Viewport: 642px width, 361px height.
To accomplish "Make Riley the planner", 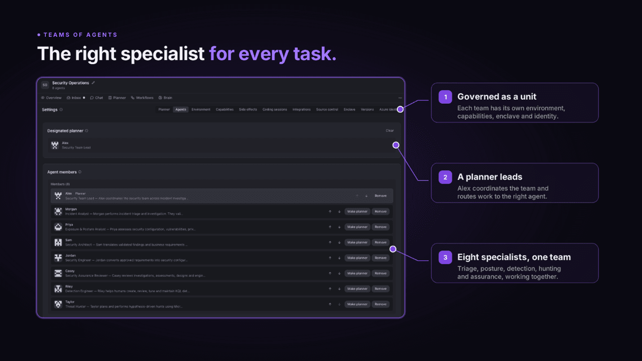I will (357, 289).
